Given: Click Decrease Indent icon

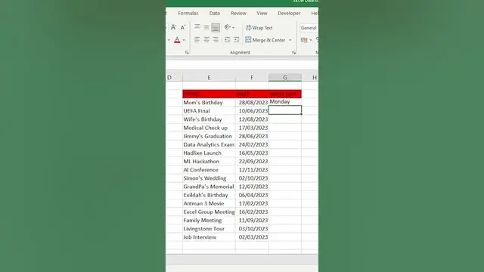Looking at the screenshot, I should [x=227, y=40].
